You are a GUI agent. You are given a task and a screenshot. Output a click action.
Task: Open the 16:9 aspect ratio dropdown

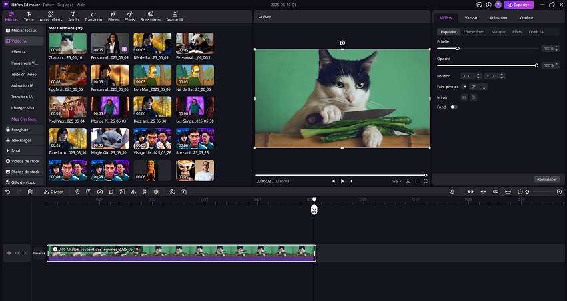click(396, 182)
